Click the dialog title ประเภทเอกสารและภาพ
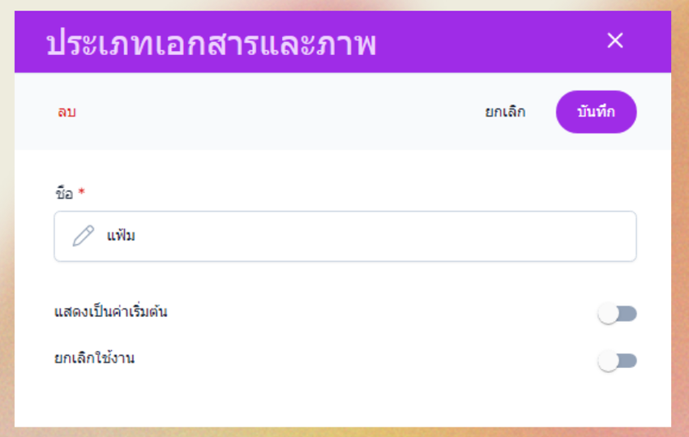Image resolution: width=689 pixels, height=437 pixels. [x=211, y=42]
